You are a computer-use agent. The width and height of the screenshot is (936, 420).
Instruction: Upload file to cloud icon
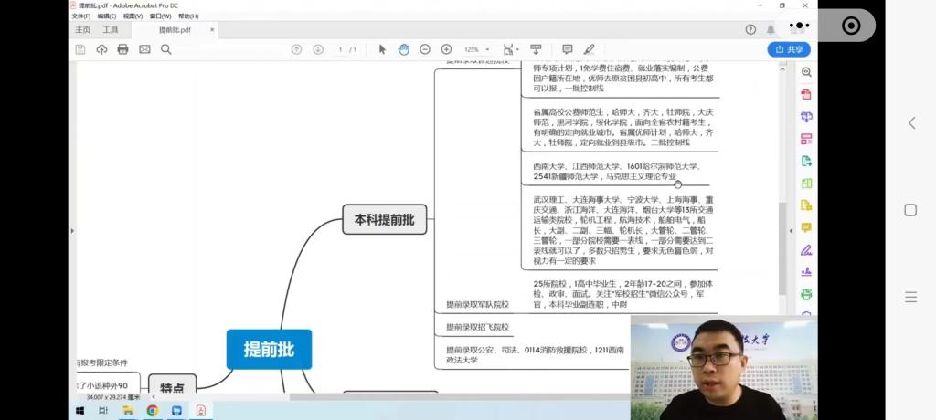(101, 49)
